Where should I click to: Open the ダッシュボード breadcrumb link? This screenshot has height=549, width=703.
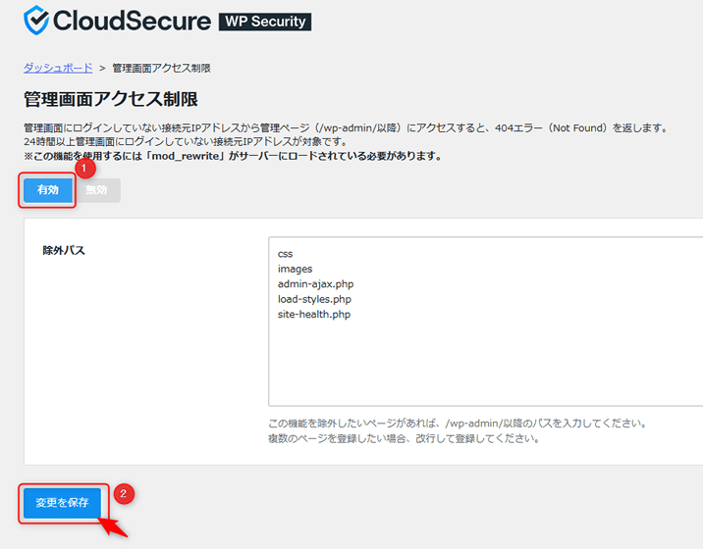point(58,68)
